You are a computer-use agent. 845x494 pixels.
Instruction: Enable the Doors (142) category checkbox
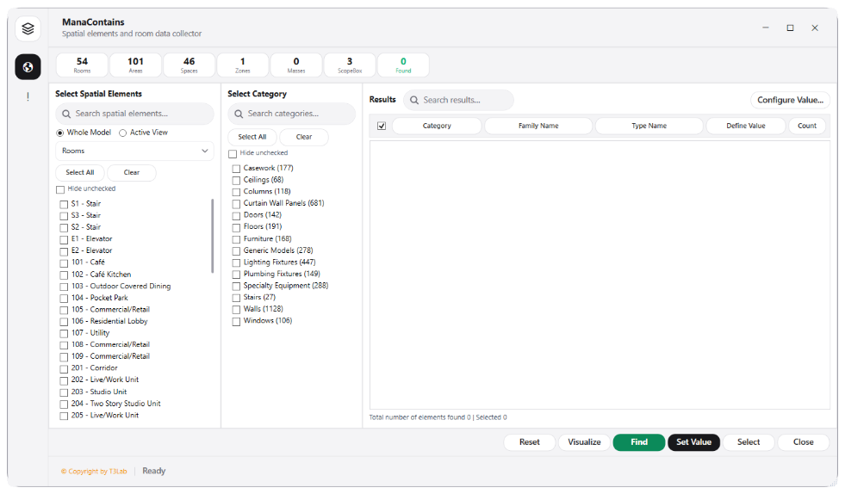tap(236, 215)
